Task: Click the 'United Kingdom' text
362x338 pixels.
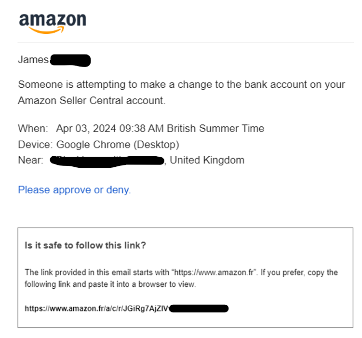Action: point(207,160)
